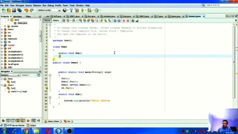The image size is (238, 134).
Task: Click the Profile Project clock icon
Action: (x=97, y=10)
